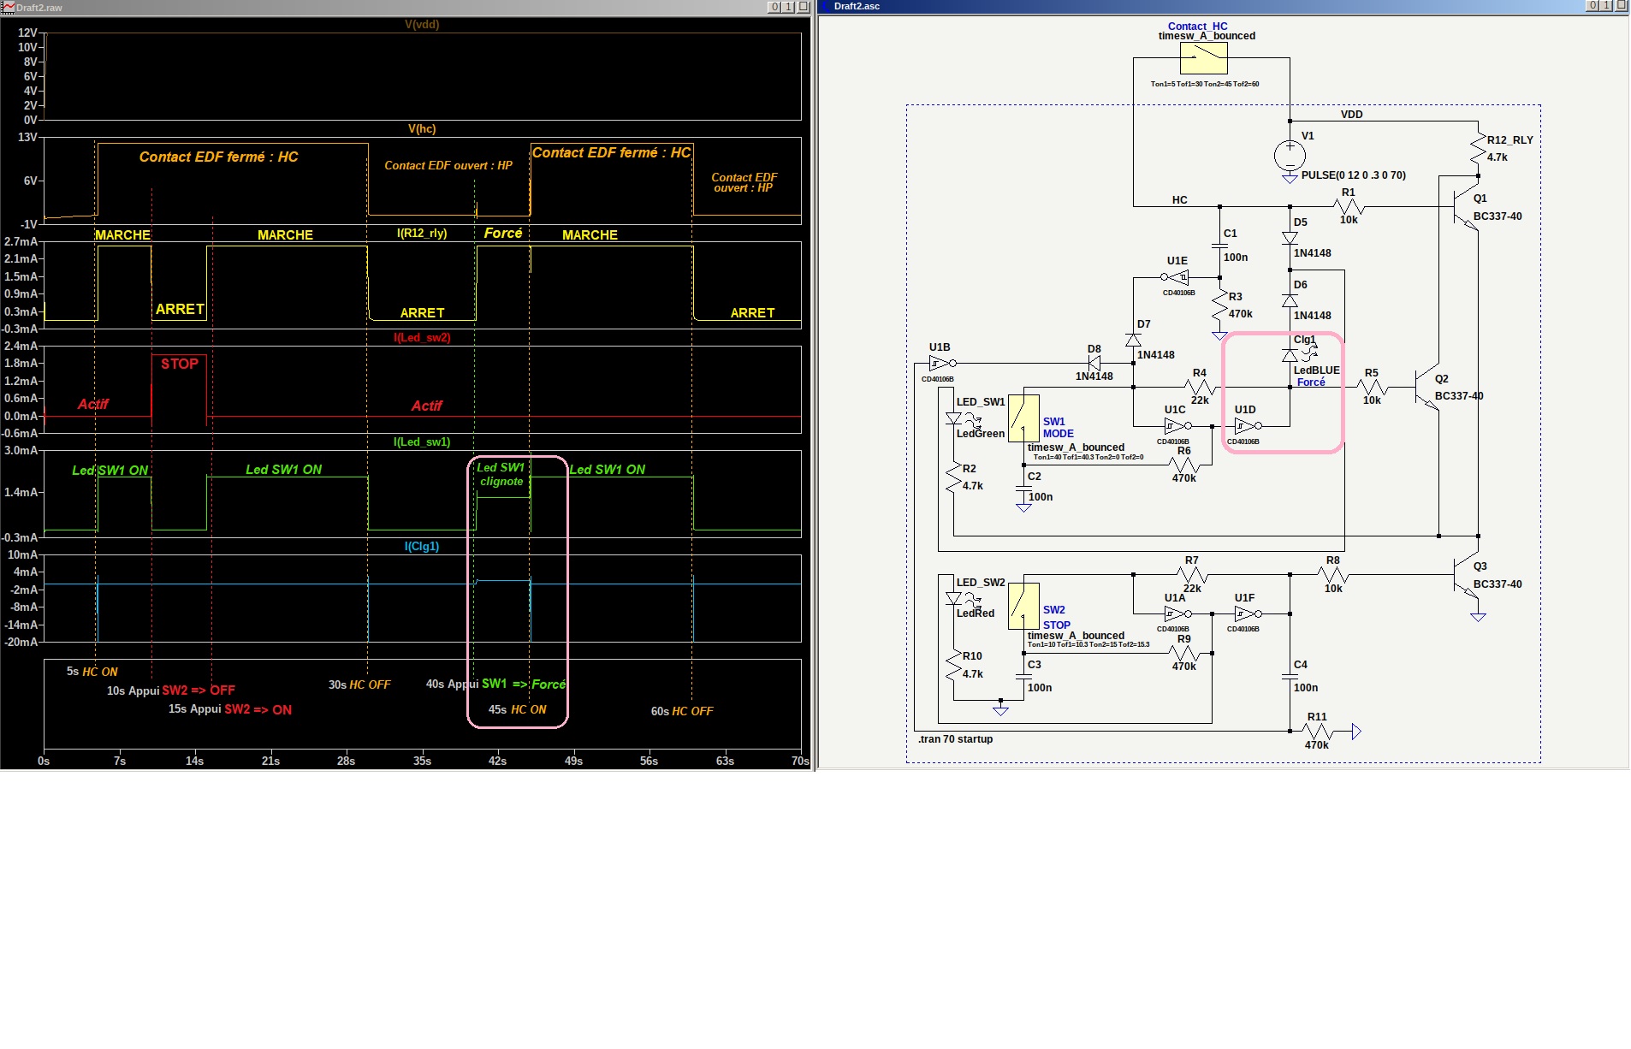Click resistor R6 symbol
This screenshot has width=1631, height=1049.
tap(1184, 465)
